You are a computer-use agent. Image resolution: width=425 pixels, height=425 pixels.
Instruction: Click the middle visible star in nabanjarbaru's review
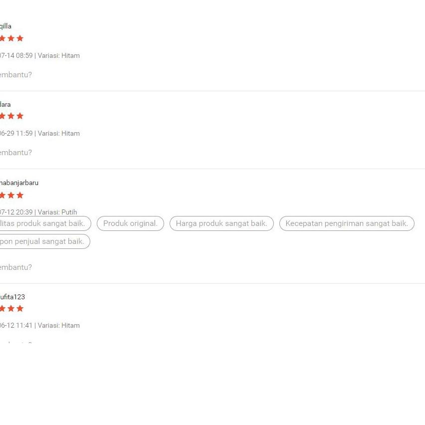pos(11,195)
